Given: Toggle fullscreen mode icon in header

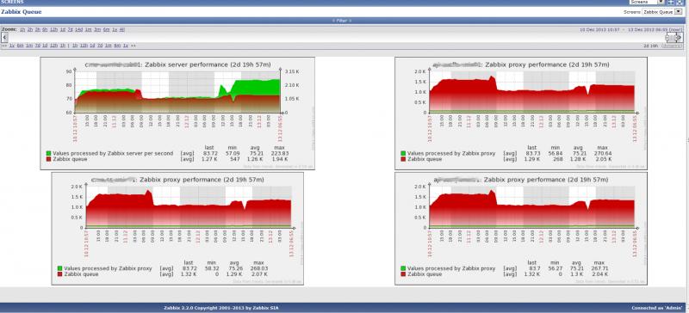Looking at the screenshot, I should pyautogui.click(x=680, y=3).
